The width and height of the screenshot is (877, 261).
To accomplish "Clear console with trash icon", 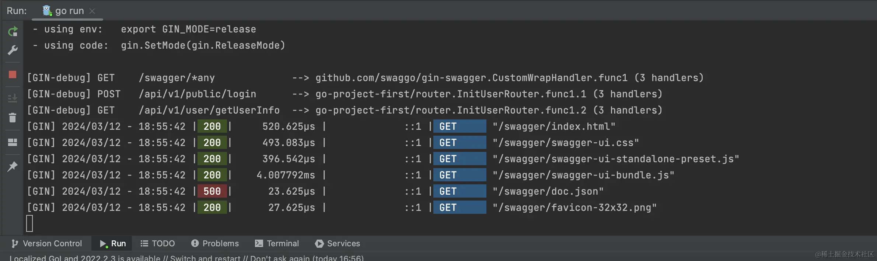I will click(13, 118).
